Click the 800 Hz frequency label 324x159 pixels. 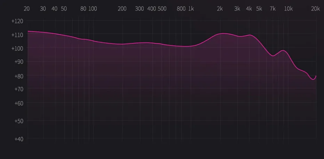(x=181, y=9)
